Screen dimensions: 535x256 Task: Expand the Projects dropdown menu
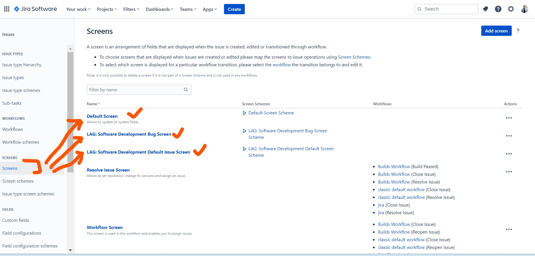pos(107,9)
